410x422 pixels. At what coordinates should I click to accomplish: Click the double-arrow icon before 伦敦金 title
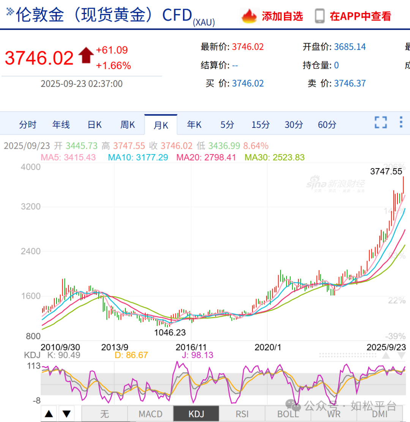point(10,11)
